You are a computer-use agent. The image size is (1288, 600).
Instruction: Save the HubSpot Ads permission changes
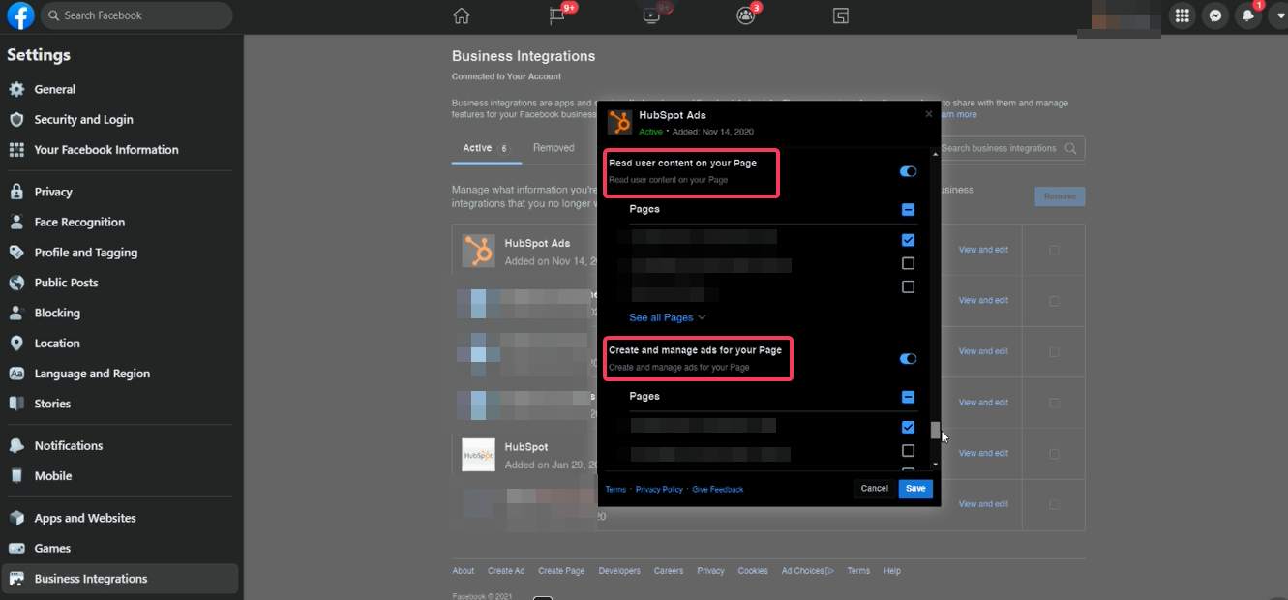pos(915,489)
